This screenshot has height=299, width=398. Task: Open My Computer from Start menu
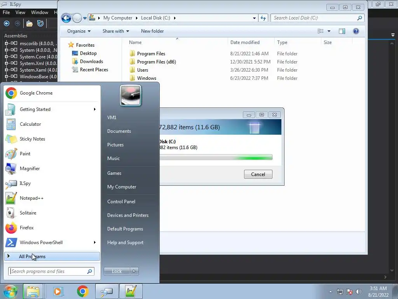tap(122, 187)
